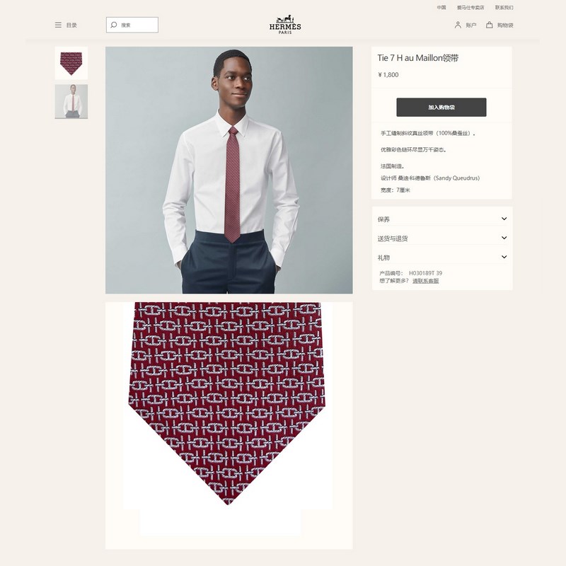Open the hamburger 目录 menu icon
Viewport: 566px width, 566px height.
point(58,25)
